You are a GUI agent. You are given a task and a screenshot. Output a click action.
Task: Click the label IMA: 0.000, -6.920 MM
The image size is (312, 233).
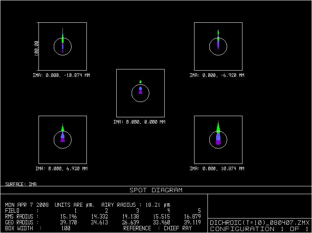[x=217, y=75]
